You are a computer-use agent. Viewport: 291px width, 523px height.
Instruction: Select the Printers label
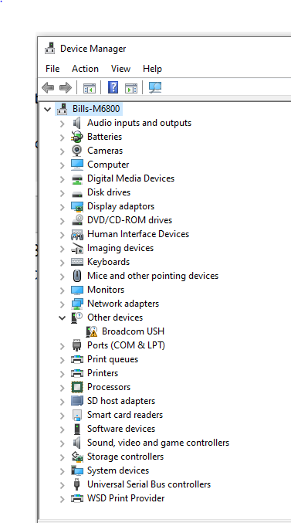click(x=103, y=373)
